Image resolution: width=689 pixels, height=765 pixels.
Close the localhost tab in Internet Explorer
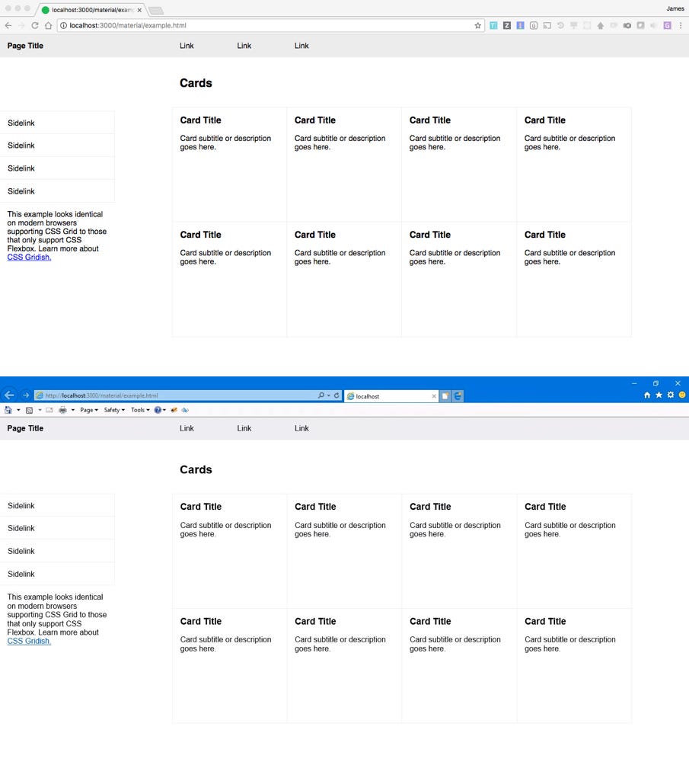point(434,396)
